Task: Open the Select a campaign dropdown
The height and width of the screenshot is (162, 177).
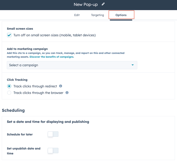Action: [72, 65]
